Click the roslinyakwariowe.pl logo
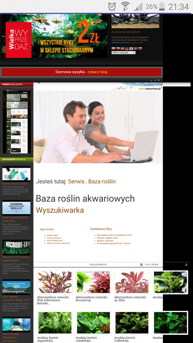 [x=151, y=88]
